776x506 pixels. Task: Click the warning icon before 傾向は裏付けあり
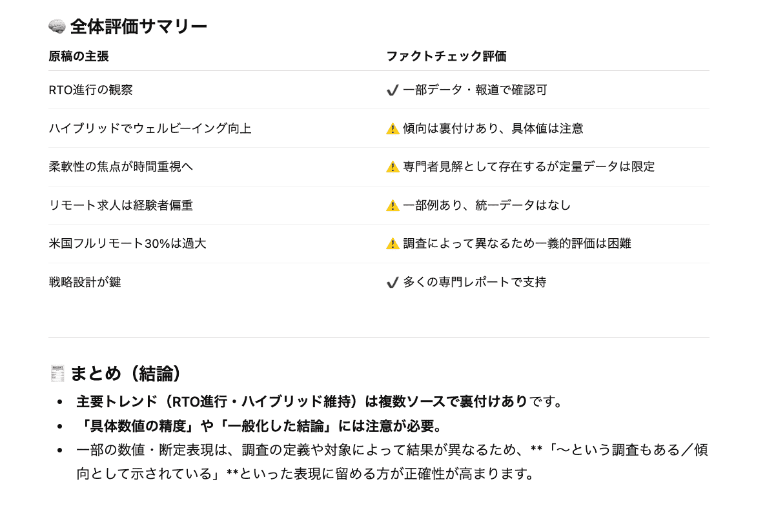(393, 129)
